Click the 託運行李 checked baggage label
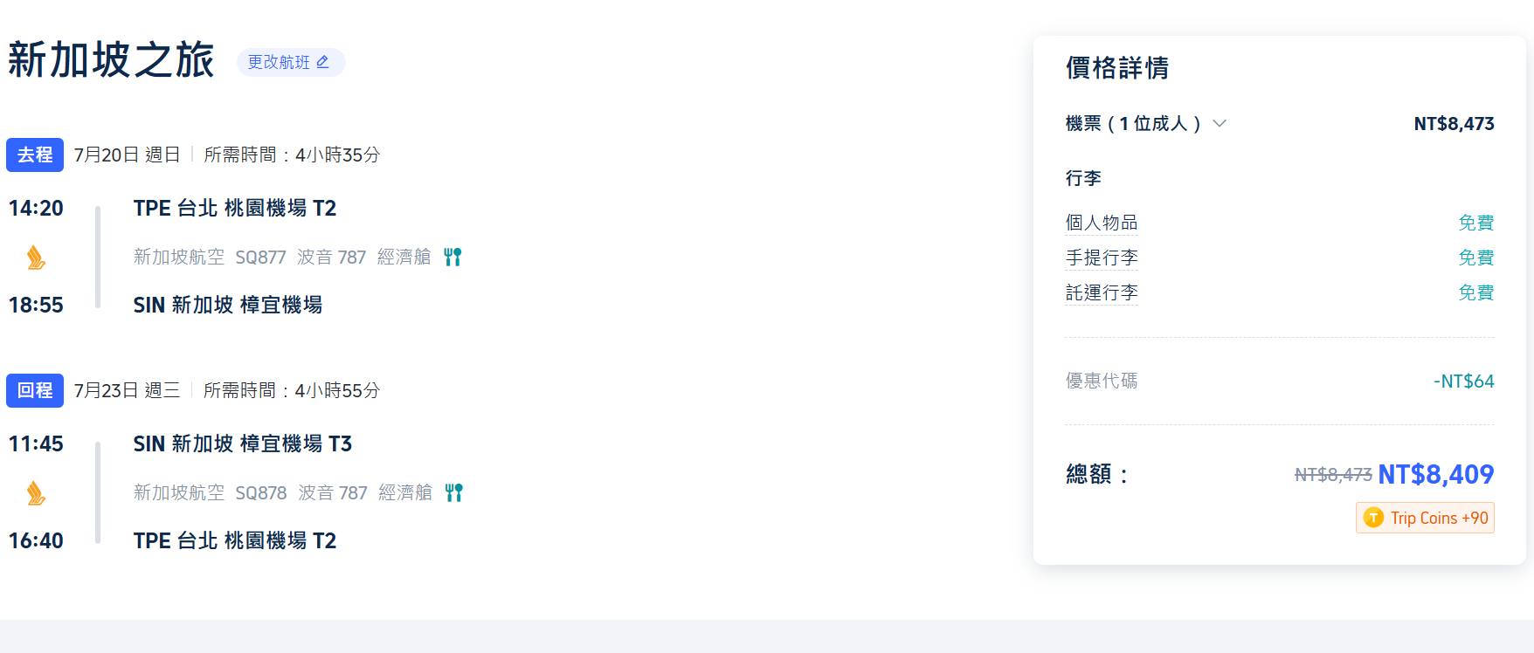Image resolution: width=1534 pixels, height=653 pixels. point(1101,292)
